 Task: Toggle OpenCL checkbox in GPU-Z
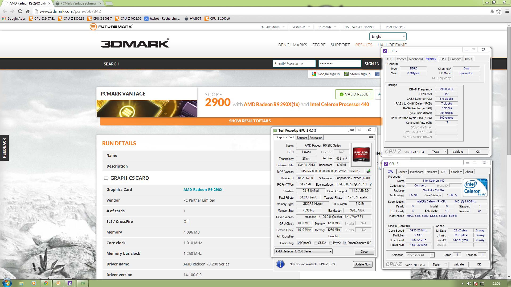299,243
